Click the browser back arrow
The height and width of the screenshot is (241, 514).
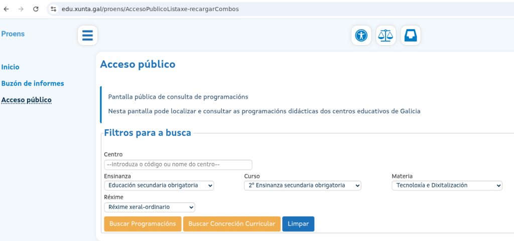click(x=7, y=9)
